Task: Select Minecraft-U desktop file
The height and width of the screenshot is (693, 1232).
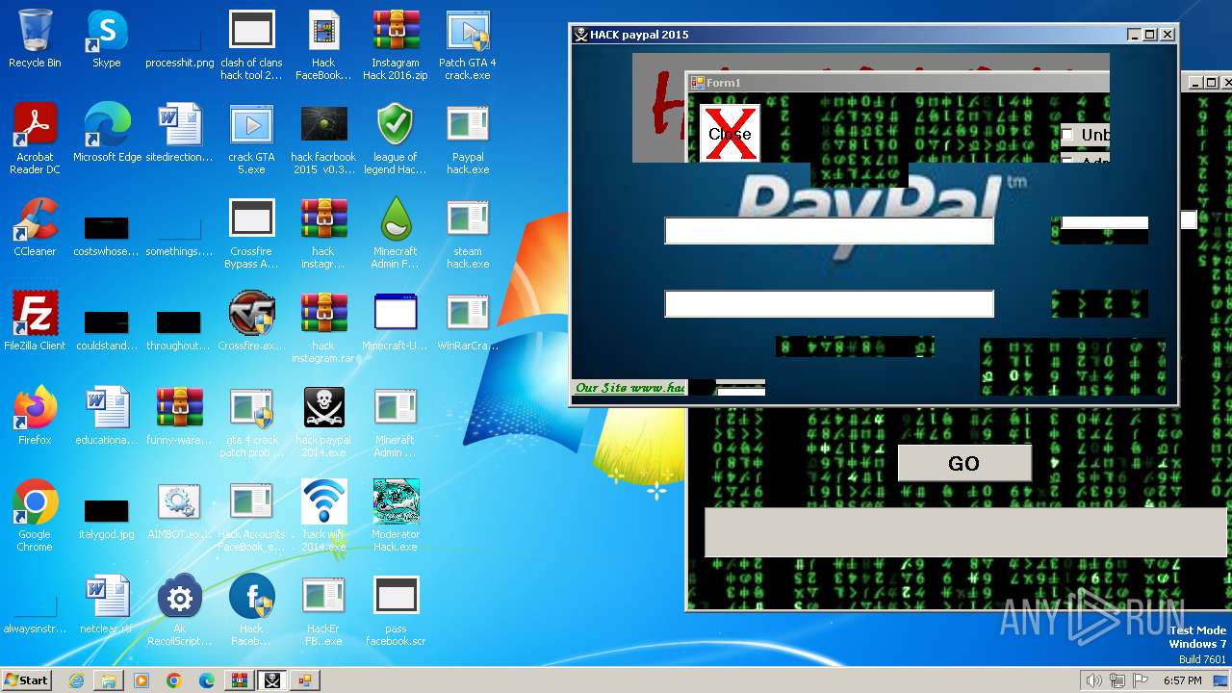Action: point(396,321)
